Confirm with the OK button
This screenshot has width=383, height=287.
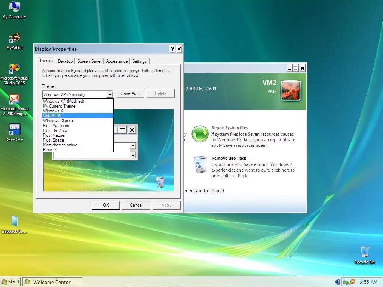[106, 205]
